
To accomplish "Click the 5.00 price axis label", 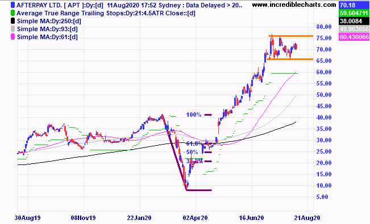I will coord(322,197).
